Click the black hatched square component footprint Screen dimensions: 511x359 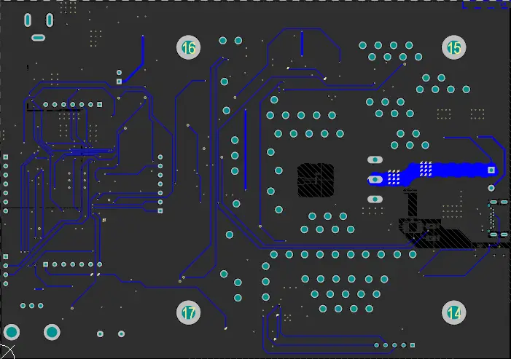316,180
